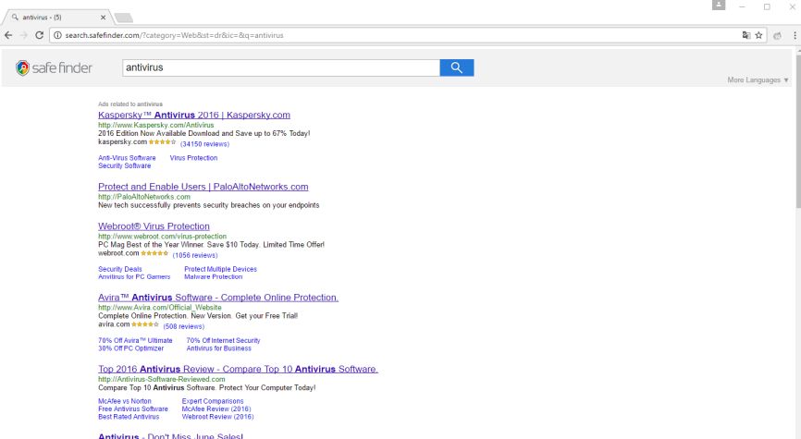Open Top 2016 Antivirus Review result
Image resolution: width=801 pixels, height=439 pixels.
coord(238,369)
